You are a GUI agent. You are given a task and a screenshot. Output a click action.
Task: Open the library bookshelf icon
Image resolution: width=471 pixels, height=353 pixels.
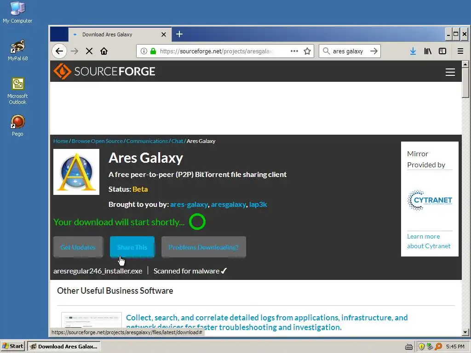click(428, 51)
